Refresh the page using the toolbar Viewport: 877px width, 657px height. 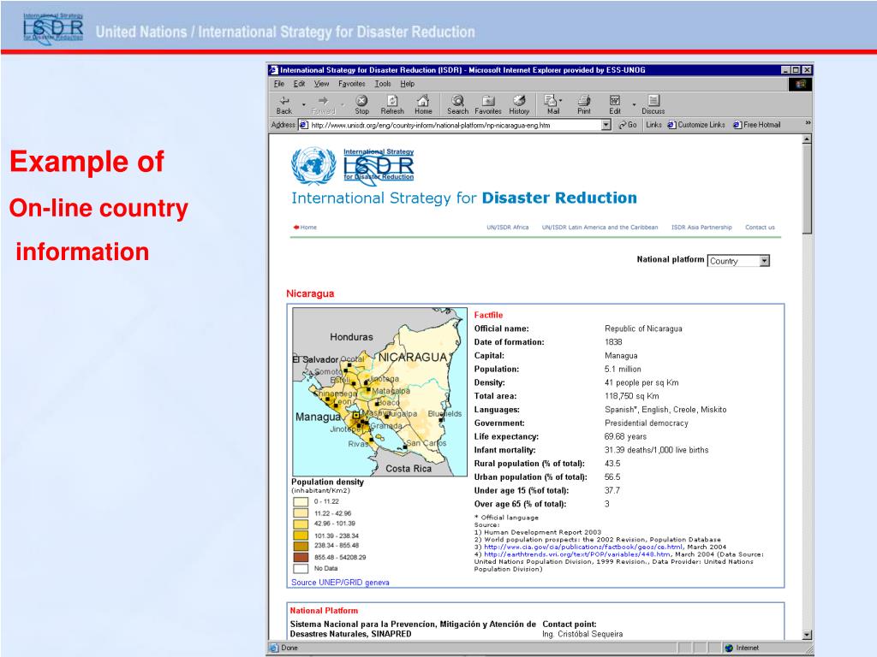(x=392, y=104)
